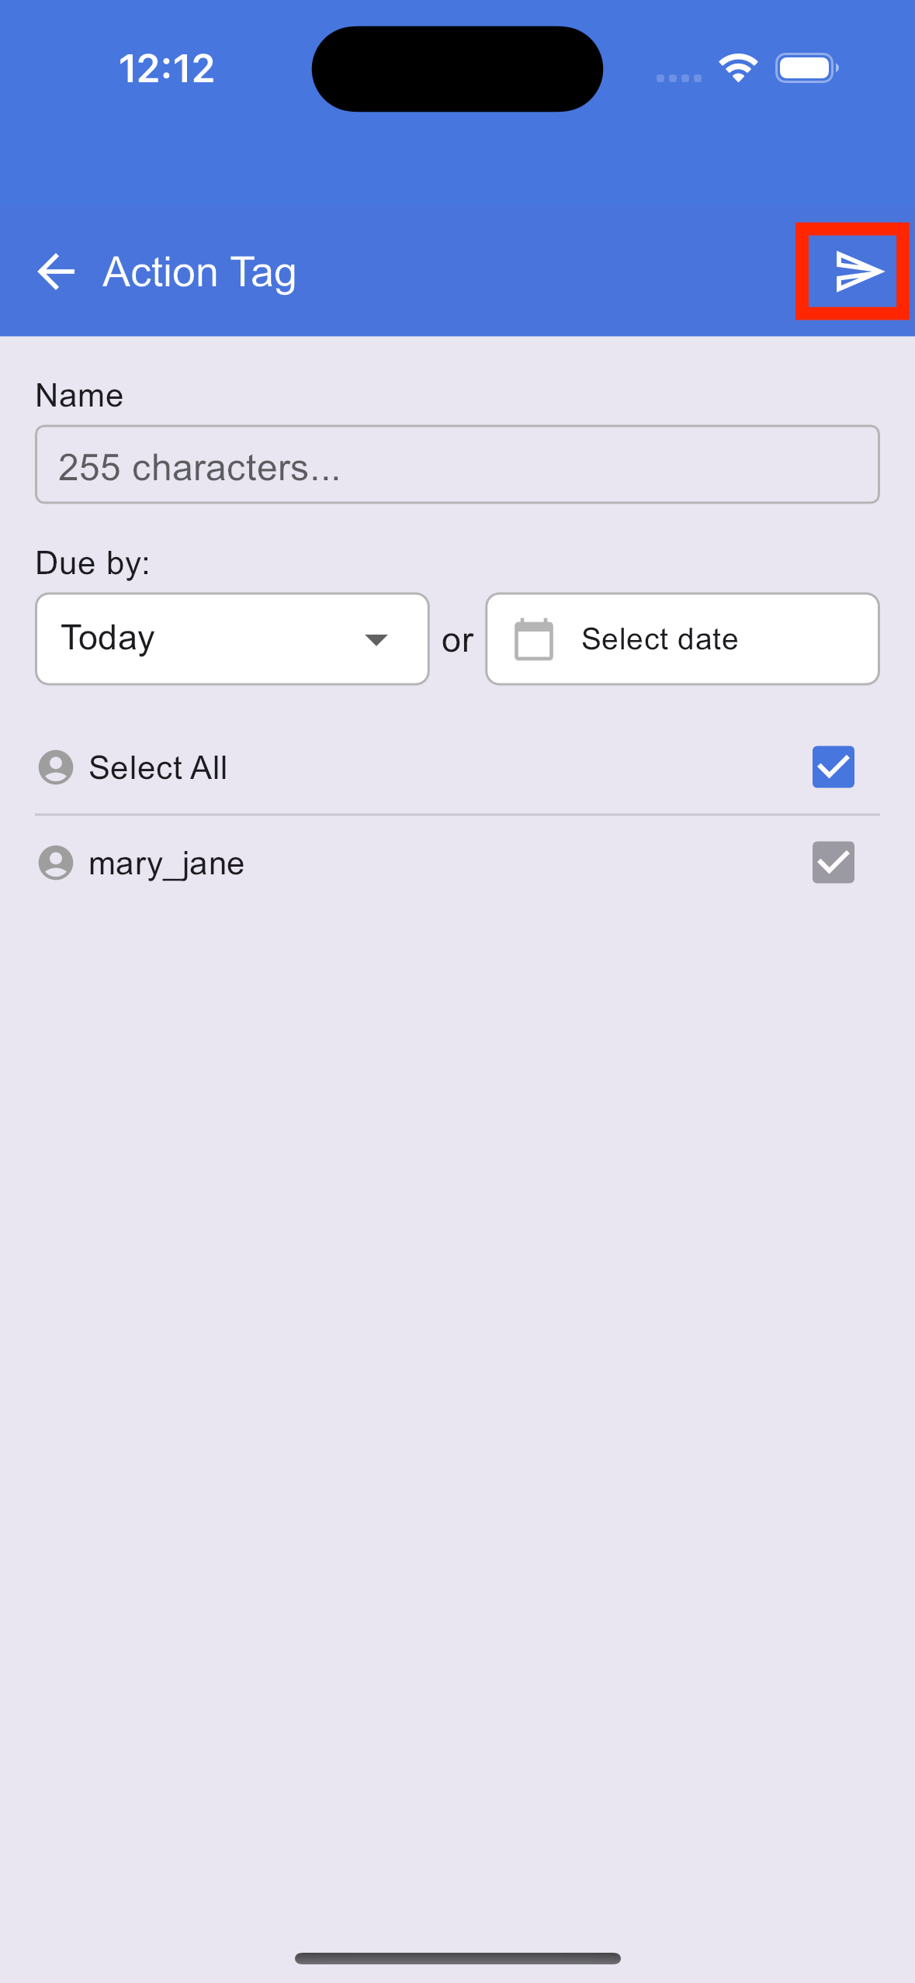
Task: Tap the Wi-Fi status icon
Action: [x=738, y=68]
